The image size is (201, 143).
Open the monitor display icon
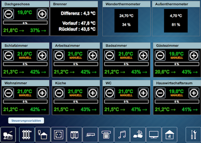point(154,135)
